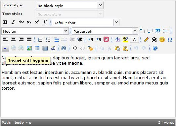
Task: Toggle bold formatting
Action: tap(5, 22)
